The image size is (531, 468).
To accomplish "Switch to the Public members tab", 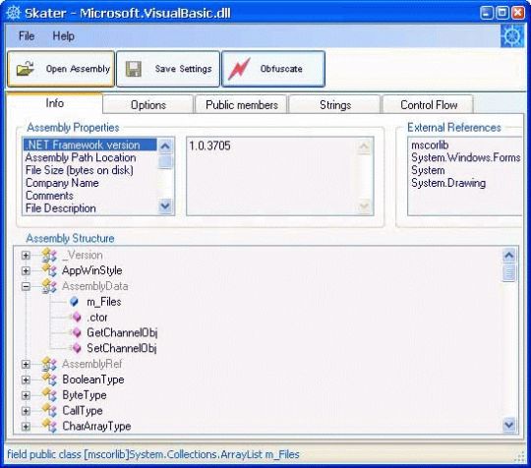I will pyautogui.click(x=242, y=104).
